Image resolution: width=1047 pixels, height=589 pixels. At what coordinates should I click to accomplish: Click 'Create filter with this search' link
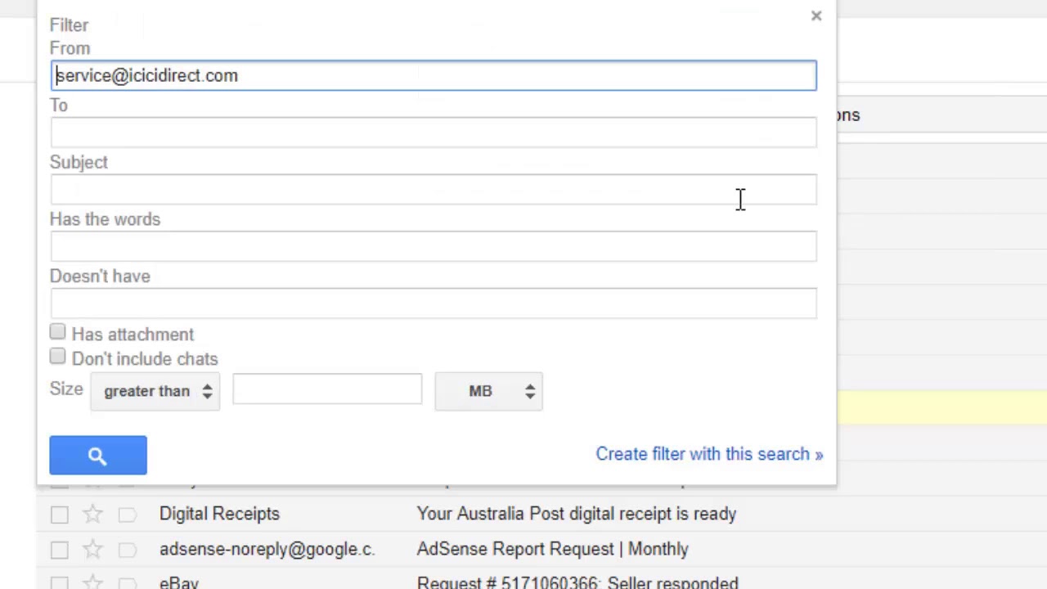[x=708, y=454]
